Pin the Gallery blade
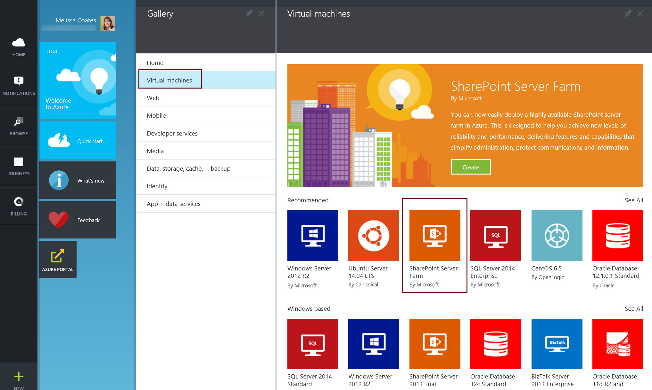 point(249,13)
